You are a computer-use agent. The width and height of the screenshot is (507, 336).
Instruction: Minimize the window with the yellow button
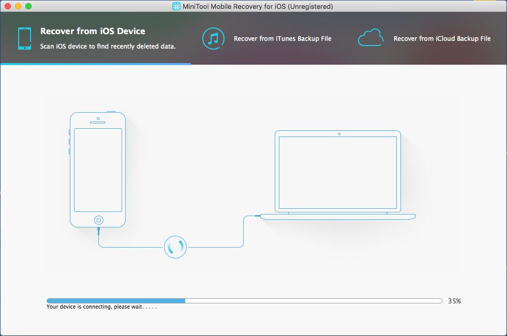(x=18, y=6)
